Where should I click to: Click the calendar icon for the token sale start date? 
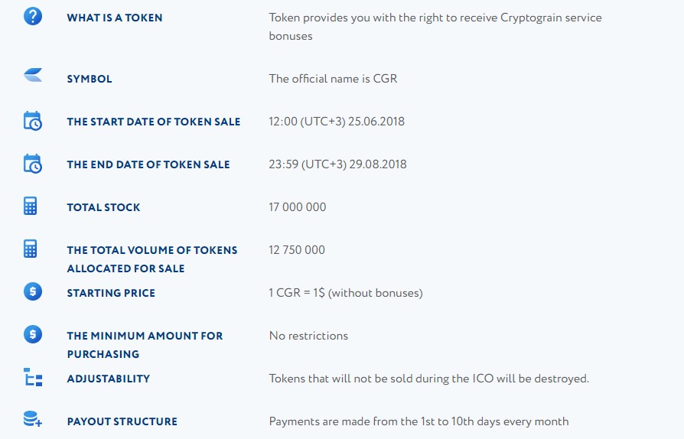pos(32,121)
